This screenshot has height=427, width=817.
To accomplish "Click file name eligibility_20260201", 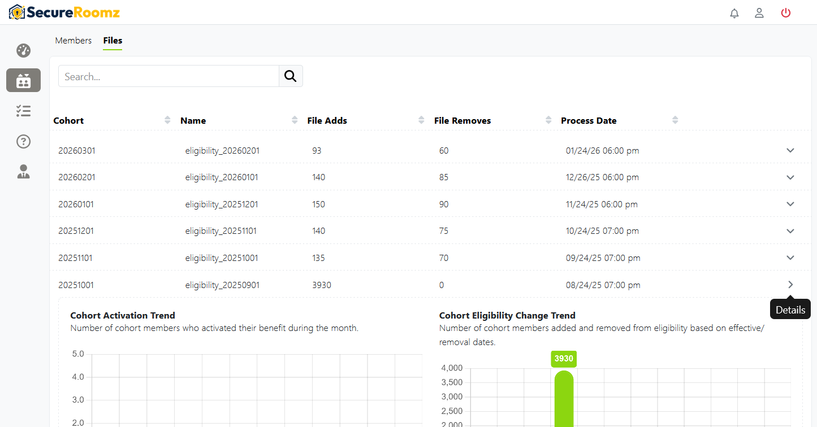I will pyautogui.click(x=222, y=151).
